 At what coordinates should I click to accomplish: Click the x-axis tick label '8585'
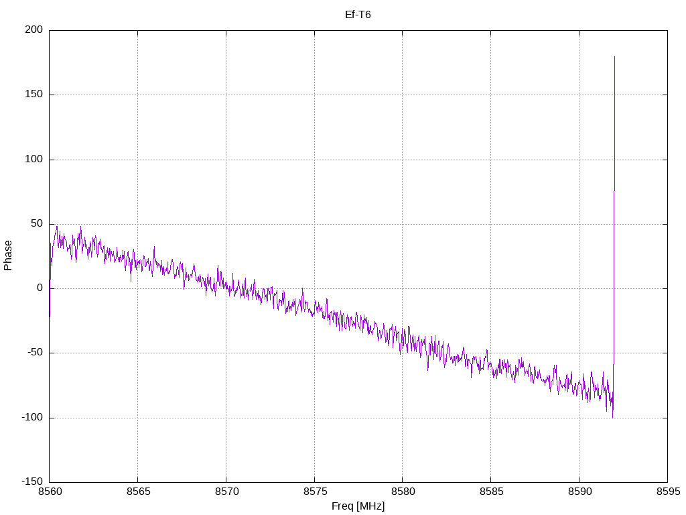(491, 492)
